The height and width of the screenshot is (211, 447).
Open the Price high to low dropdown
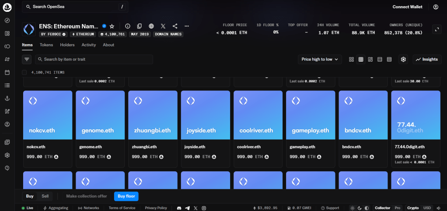(320, 59)
